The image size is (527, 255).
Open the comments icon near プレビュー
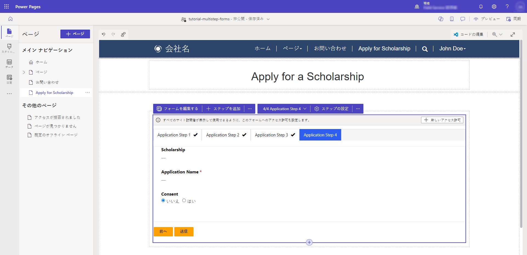tap(463, 19)
